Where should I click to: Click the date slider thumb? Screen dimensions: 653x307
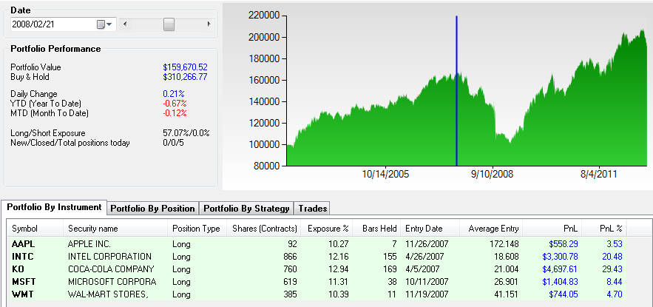[x=169, y=24]
